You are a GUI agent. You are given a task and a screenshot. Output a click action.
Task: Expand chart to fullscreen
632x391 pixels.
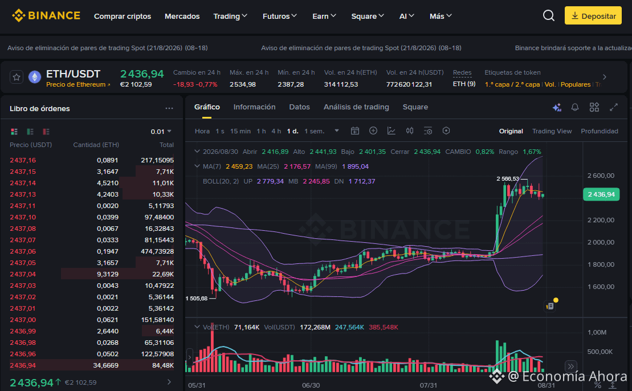(613, 107)
